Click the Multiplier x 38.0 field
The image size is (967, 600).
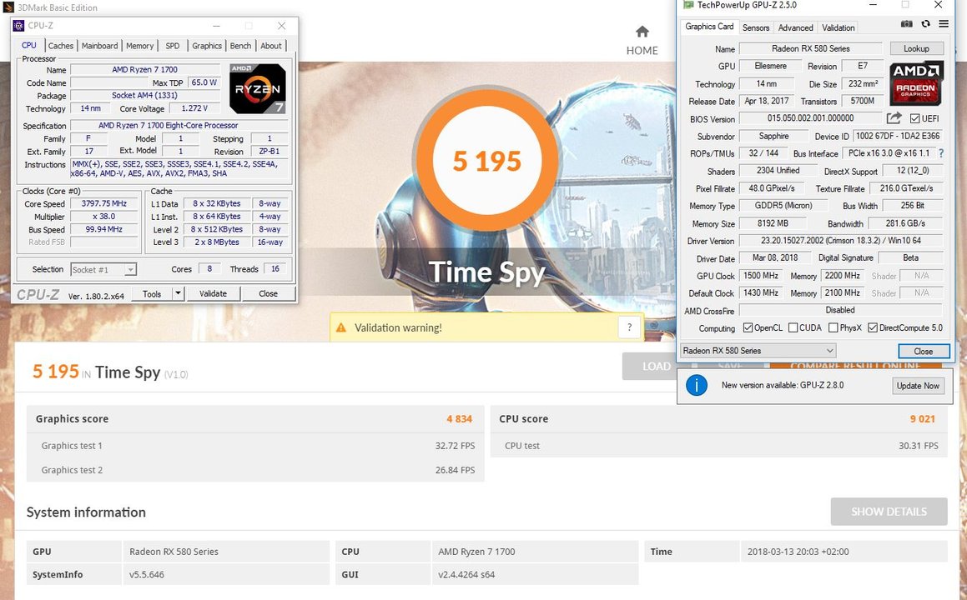pyautogui.click(x=103, y=216)
